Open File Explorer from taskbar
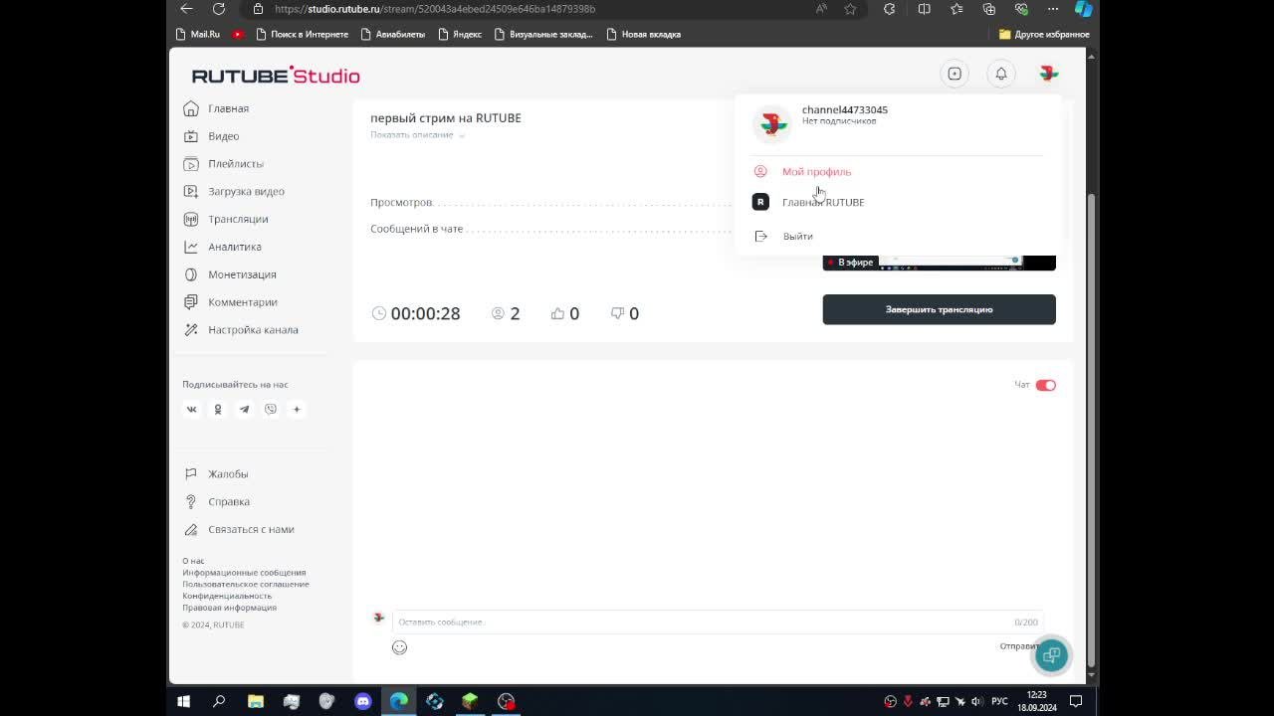Viewport: 1274px width, 716px height. coord(255,701)
